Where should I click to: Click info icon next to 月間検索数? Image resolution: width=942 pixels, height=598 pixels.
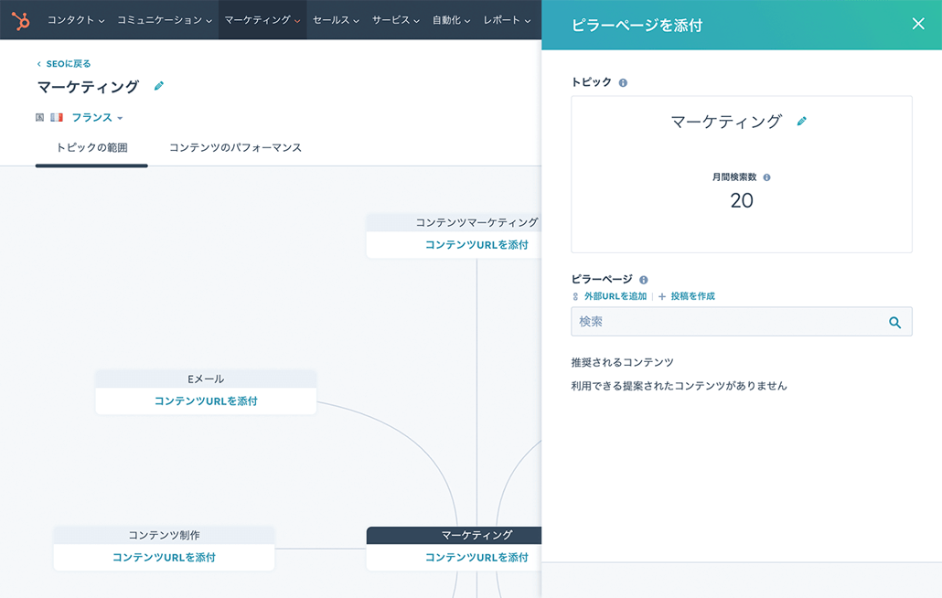766,177
